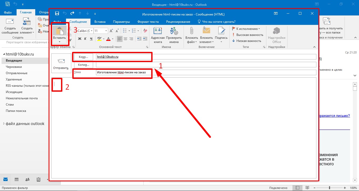Apply the text highlight color marker

[99, 39]
